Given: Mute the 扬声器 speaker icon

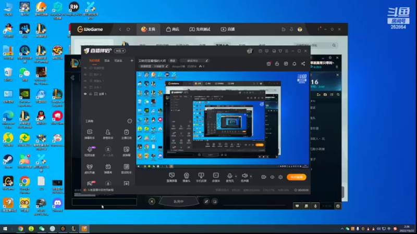Looking at the screenshot, I should click(244, 176).
